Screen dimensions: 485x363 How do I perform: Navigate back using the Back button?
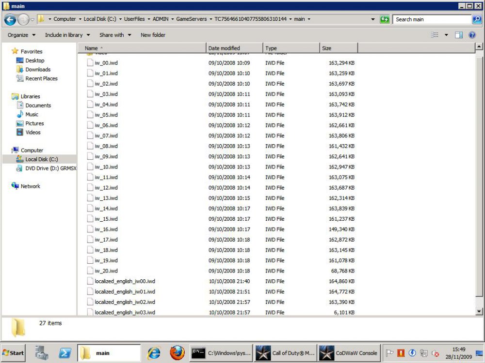10,19
